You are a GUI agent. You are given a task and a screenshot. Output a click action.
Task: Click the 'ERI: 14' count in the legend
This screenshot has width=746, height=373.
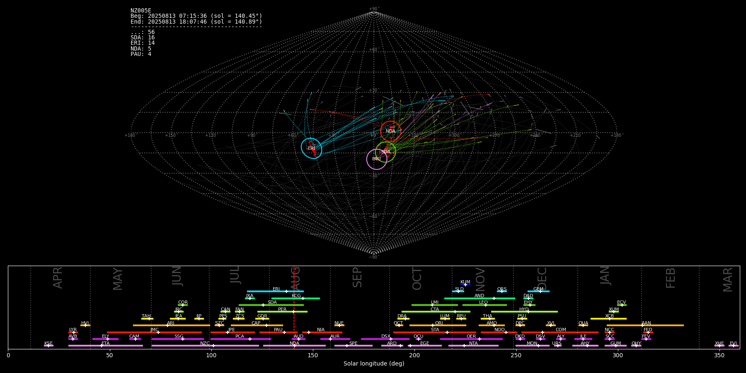coord(143,43)
